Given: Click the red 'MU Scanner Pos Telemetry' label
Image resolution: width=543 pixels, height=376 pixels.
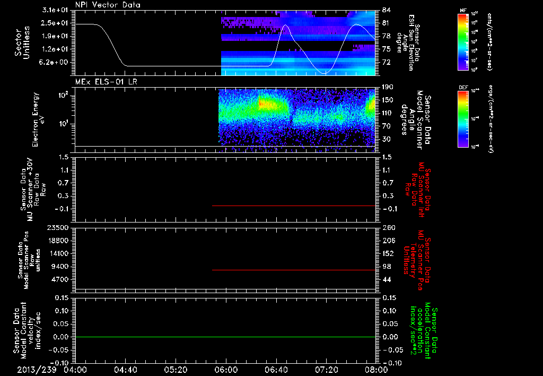Looking at the screenshot, I should point(417,260).
